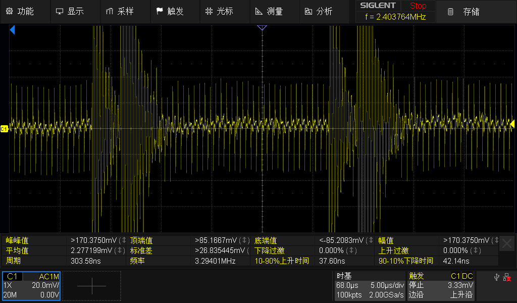
Task: Click the 68.0μs timebase delay value
Action: [x=347, y=285]
